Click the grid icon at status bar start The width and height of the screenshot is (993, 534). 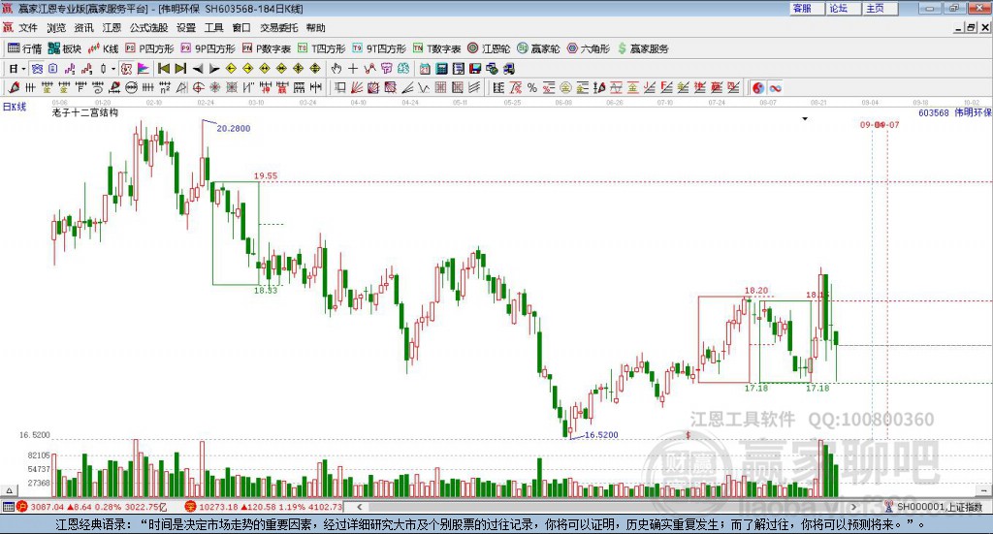(8, 507)
